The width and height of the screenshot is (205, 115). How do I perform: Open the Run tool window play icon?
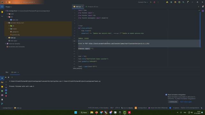2,78
